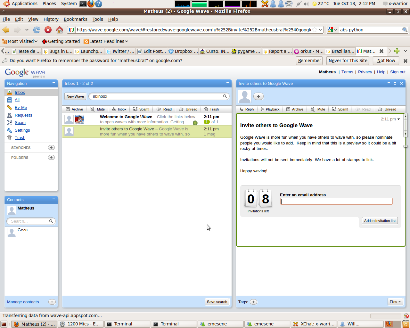Open the Bookmarks menu

click(x=76, y=19)
